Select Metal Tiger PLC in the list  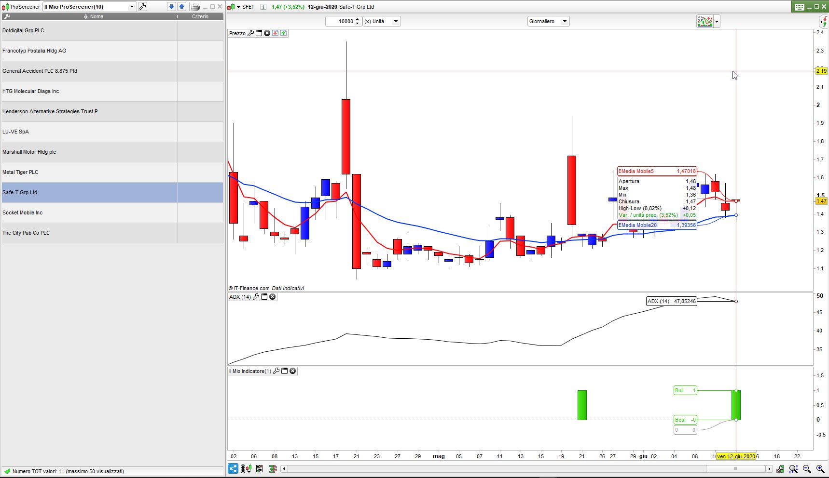tap(112, 172)
